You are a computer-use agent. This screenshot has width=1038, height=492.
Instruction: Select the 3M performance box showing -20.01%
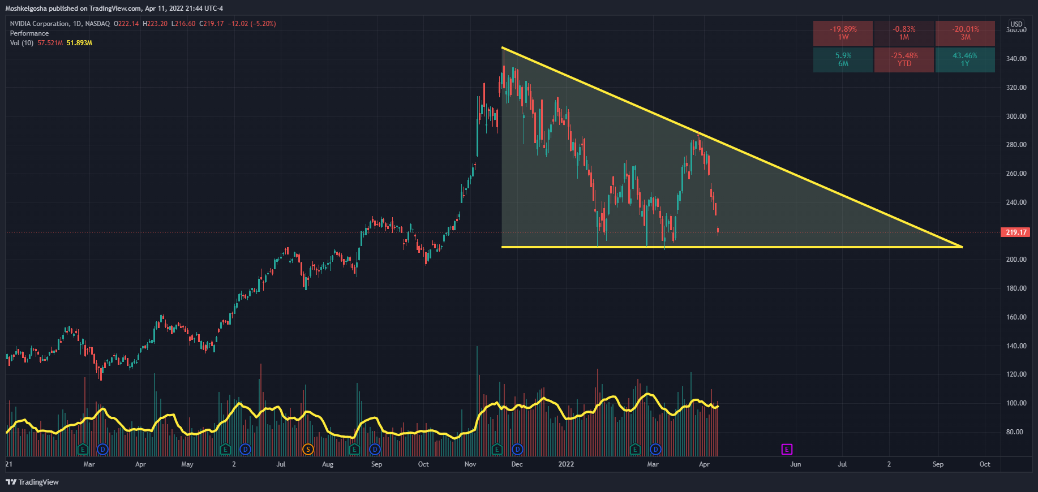pyautogui.click(x=965, y=33)
